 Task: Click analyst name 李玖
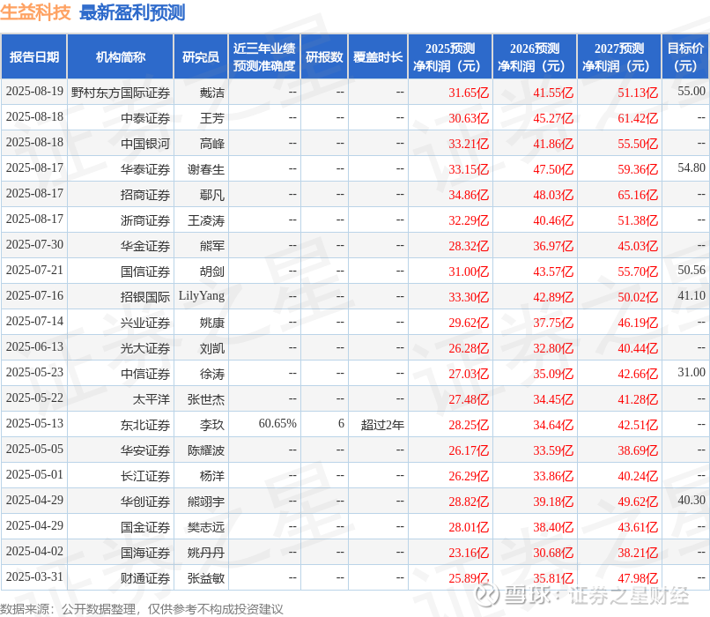(212, 426)
